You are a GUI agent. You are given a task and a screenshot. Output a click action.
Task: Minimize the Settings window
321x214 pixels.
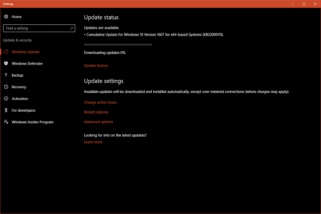[x=293, y=4]
